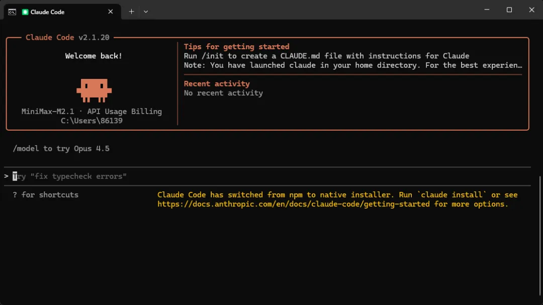This screenshot has width=543, height=305.
Task: Click "MiniMax-M2.1 · API Usage Billing" text
Action: [x=92, y=112]
